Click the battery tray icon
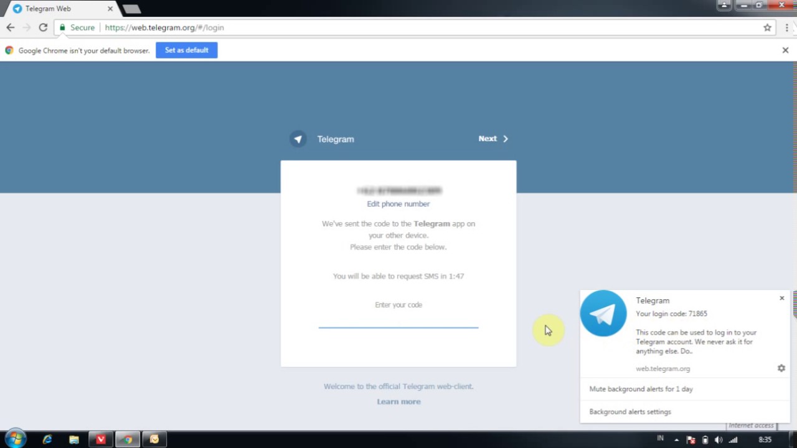Viewport: 797px width, 448px height. point(705,440)
